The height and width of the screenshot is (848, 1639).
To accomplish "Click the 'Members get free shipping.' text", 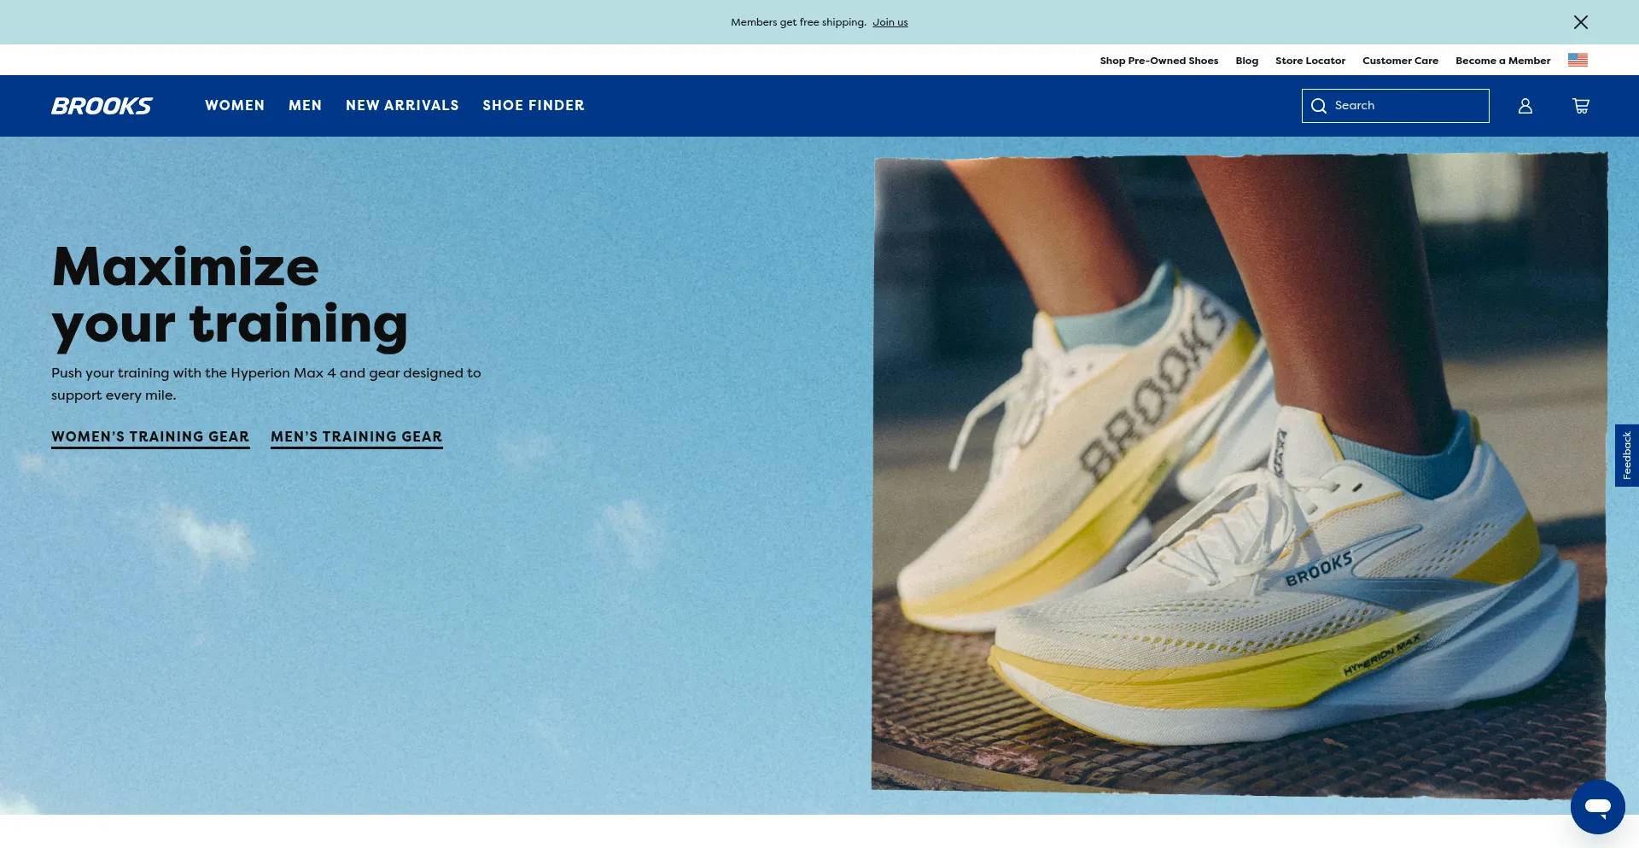I will click(x=798, y=22).
